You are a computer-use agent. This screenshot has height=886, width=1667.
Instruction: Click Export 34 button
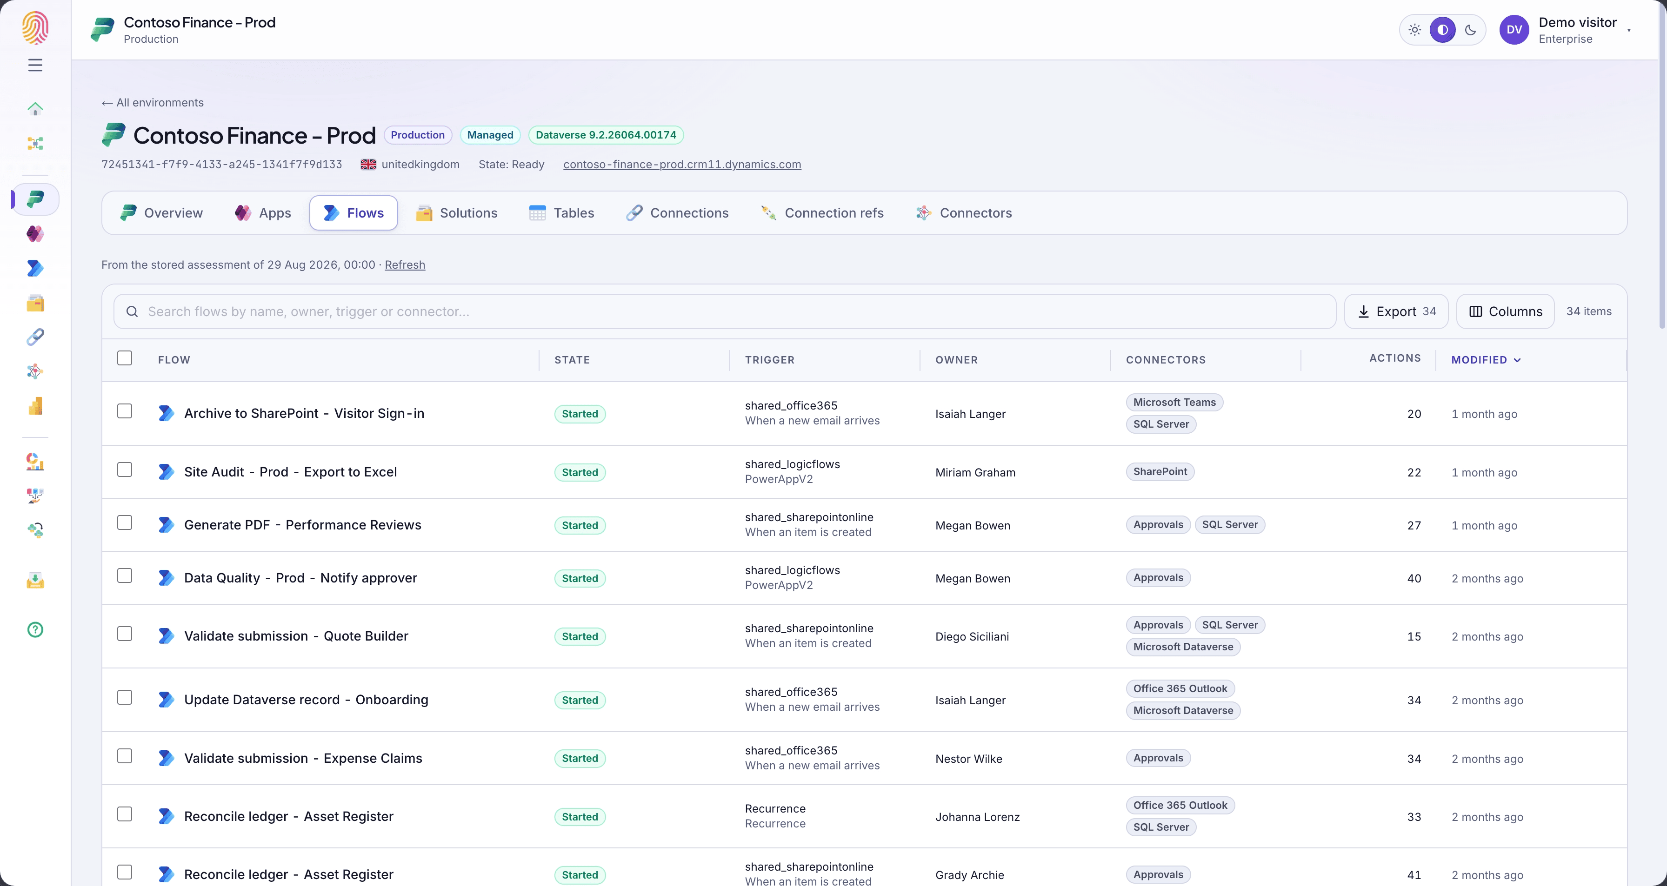pyautogui.click(x=1396, y=312)
